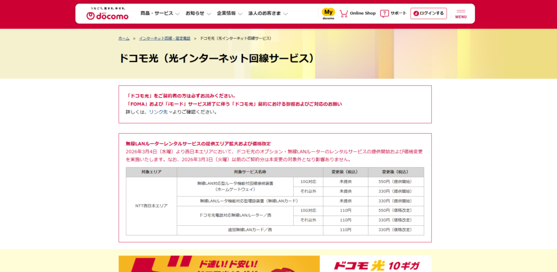Screen dimensions: 557x272
Task: Click the ドコモ光 page heading
Action: (216, 58)
